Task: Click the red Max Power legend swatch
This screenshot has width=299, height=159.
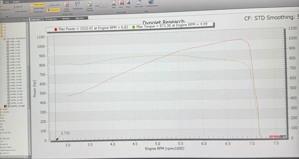Action: click(x=56, y=27)
